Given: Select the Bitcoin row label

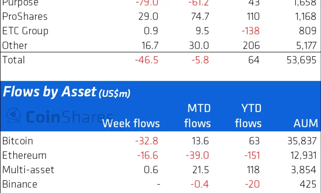Looking at the screenshot, I should coord(18,141).
